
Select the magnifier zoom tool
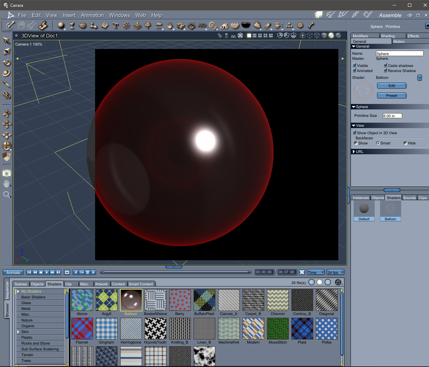[x=6, y=194]
